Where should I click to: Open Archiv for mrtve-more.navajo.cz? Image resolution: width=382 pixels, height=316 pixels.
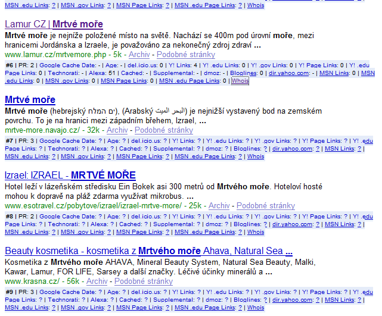click(117, 130)
